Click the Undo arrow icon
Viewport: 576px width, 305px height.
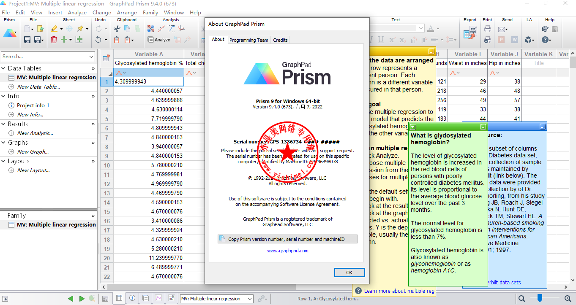point(98,40)
